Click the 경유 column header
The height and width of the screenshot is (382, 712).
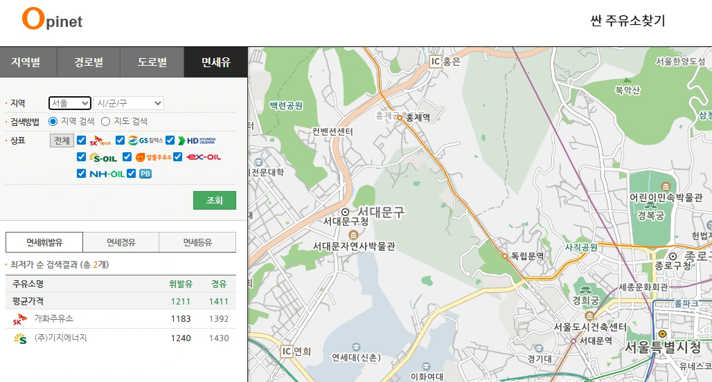[x=219, y=284]
